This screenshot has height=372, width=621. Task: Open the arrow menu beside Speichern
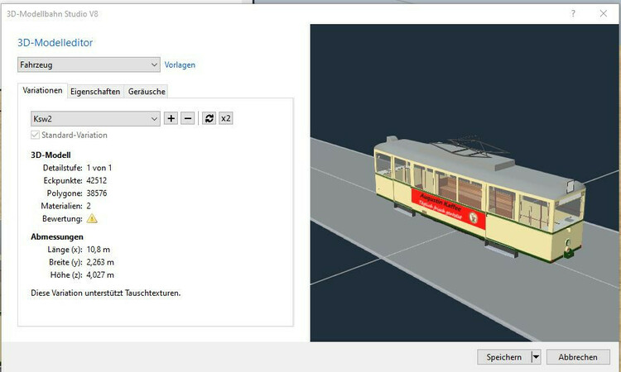click(x=536, y=357)
